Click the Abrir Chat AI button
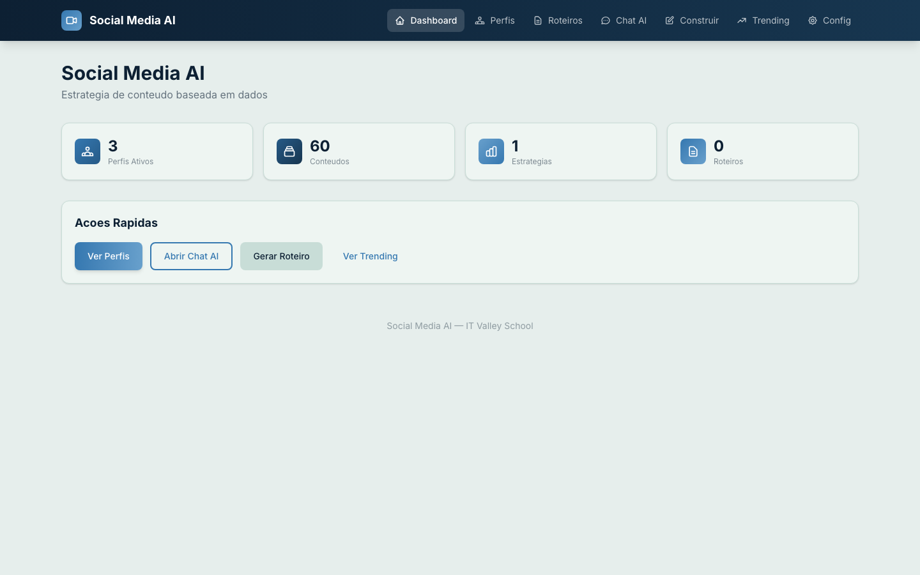Screen dimensions: 920x575 pos(191,256)
